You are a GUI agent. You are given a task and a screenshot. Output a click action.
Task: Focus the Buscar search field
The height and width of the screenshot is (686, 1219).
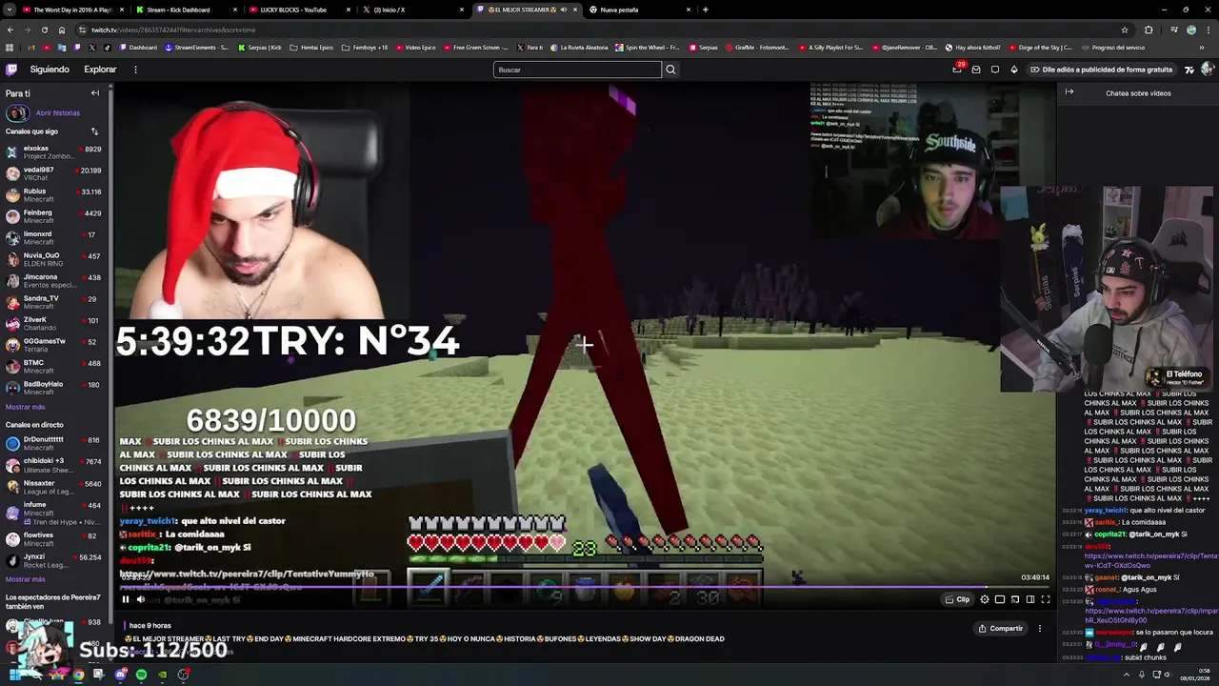[577, 70]
